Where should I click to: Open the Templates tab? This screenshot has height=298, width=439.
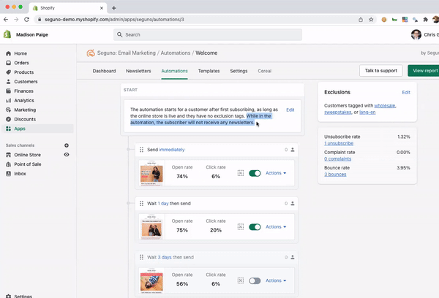[209, 71]
